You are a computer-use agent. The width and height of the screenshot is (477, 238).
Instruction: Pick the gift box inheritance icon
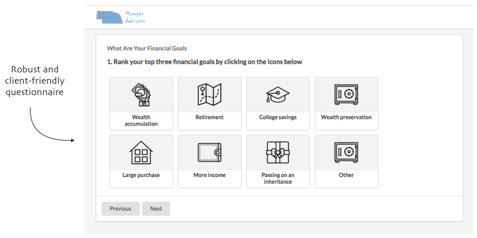point(278,152)
